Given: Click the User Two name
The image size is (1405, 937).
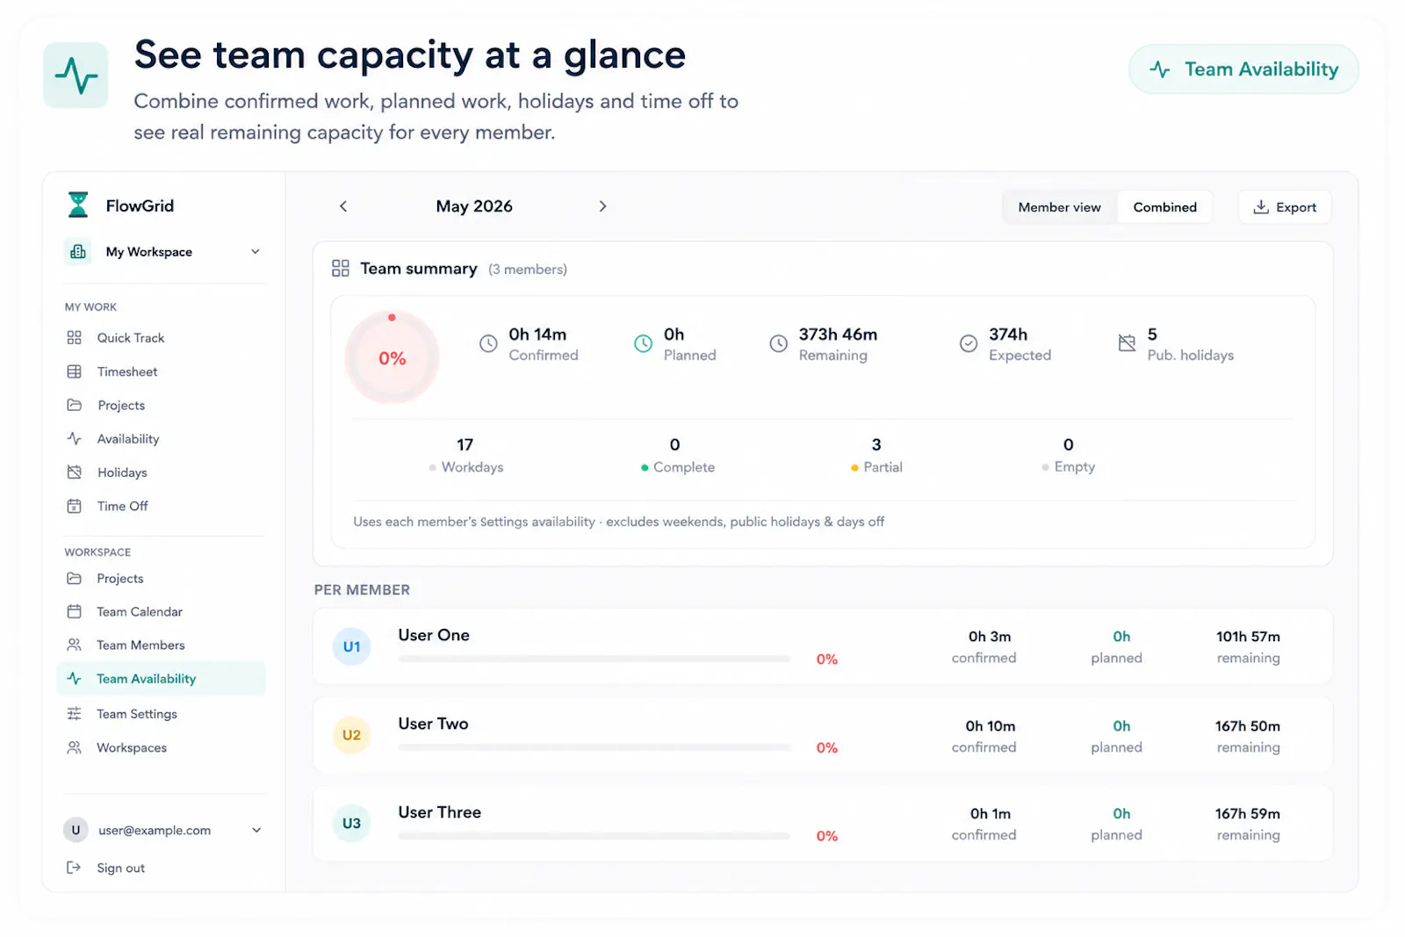Looking at the screenshot, I should click(433, 724).
